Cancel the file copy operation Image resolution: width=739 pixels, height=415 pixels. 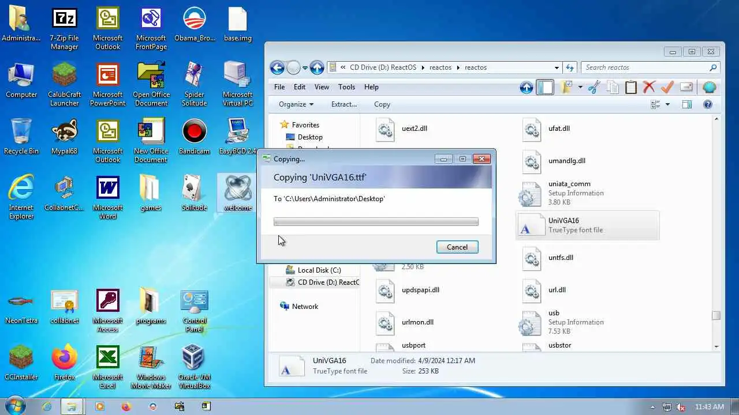pos(457,247)
